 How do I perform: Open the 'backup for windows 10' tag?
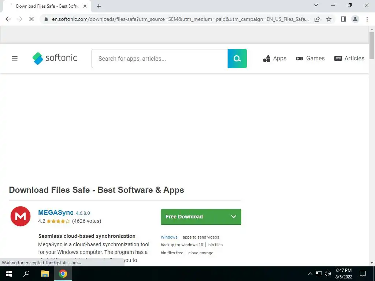tap(182, 245)
